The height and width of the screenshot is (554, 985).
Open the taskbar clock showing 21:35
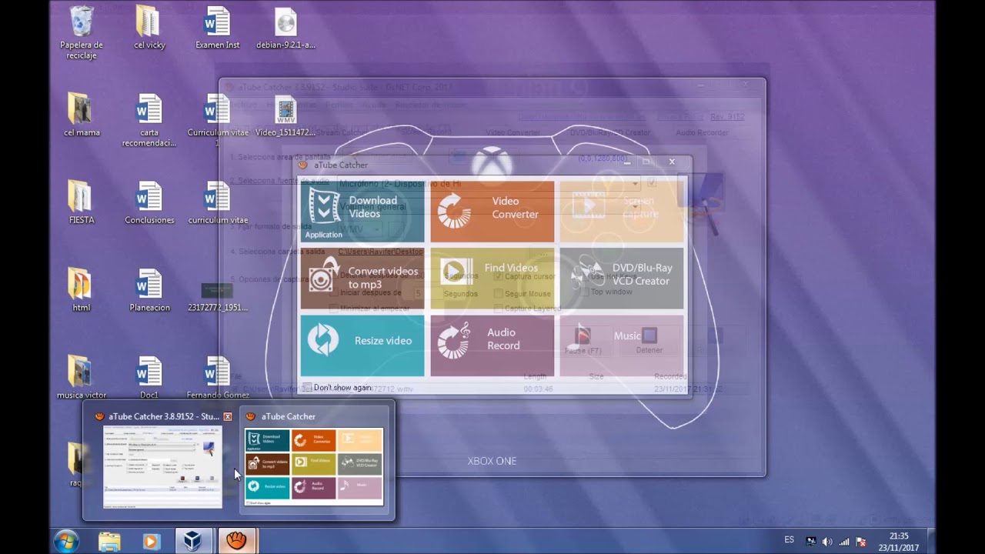(x=897, y=541)
